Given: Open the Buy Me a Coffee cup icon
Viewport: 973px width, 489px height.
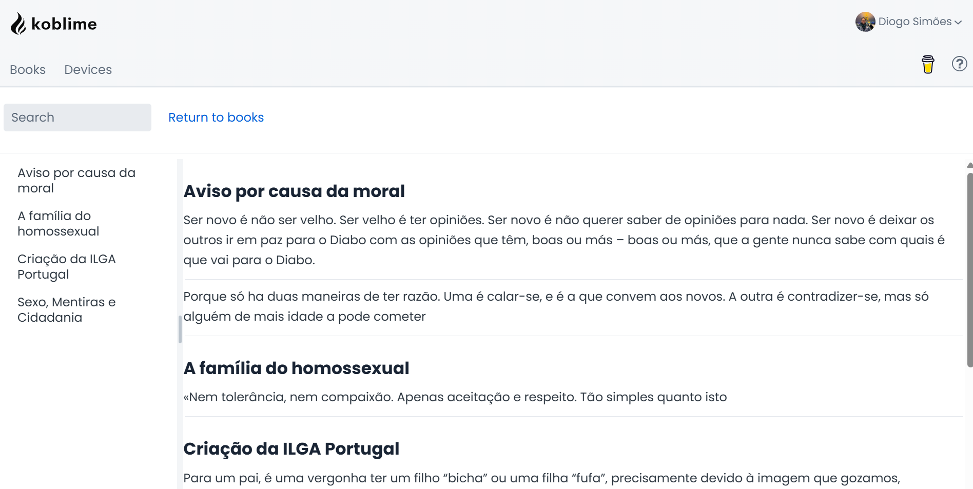Looking at the screenshot, I should click(x=928, y=65).
